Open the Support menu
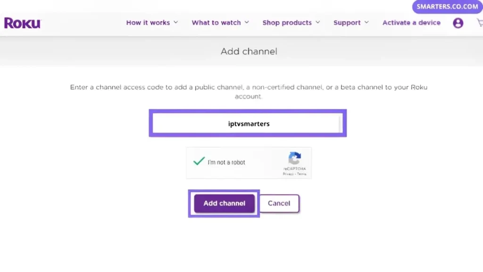 pyautogui.click(x=347, y=23)
